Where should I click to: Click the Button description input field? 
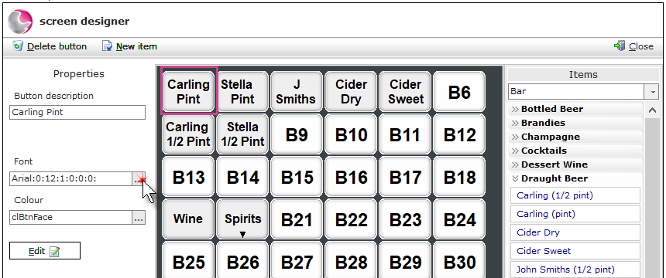point(77,112)
